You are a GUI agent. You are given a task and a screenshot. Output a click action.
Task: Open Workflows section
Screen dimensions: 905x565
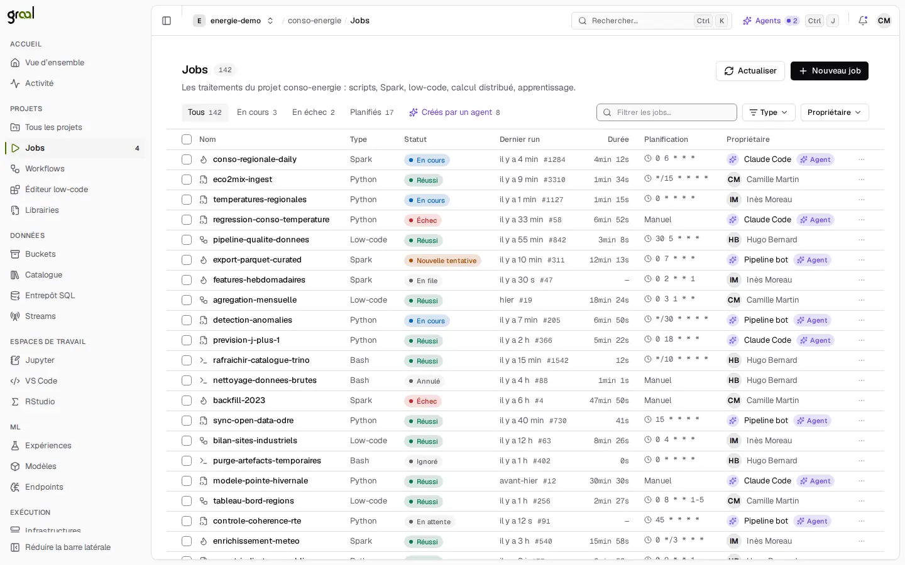coord(75,169)
